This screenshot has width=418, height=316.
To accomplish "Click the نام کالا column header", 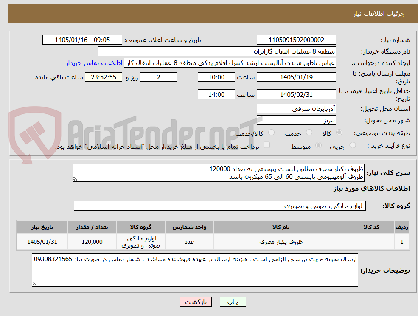I will coord(281,227).
